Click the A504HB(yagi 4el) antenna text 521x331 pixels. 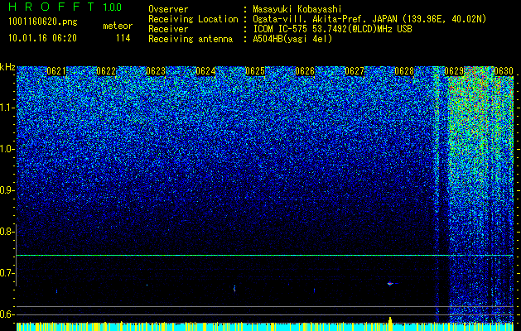click(x=292, y=39)
